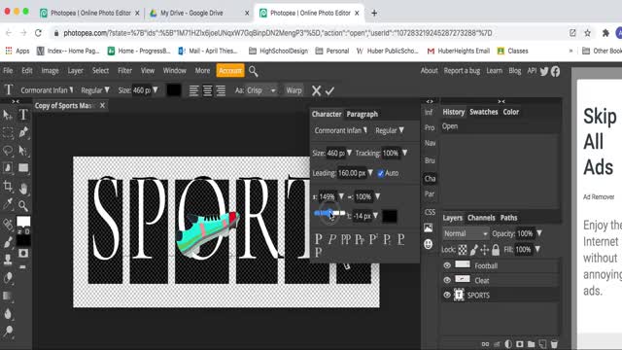622x350 pixels.
Task: Lock transparent pixels of the layer
Action: coord(463,250)
